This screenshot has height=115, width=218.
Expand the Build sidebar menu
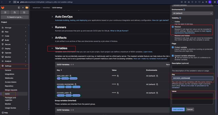point(14,40)
